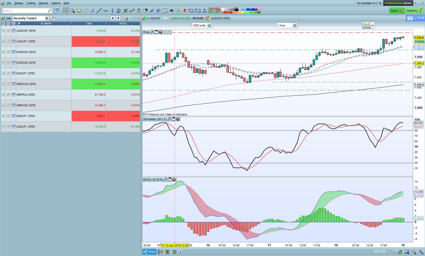Open the add indicator chart button
Screen dimensions: 425x256
tap(366, 25)
